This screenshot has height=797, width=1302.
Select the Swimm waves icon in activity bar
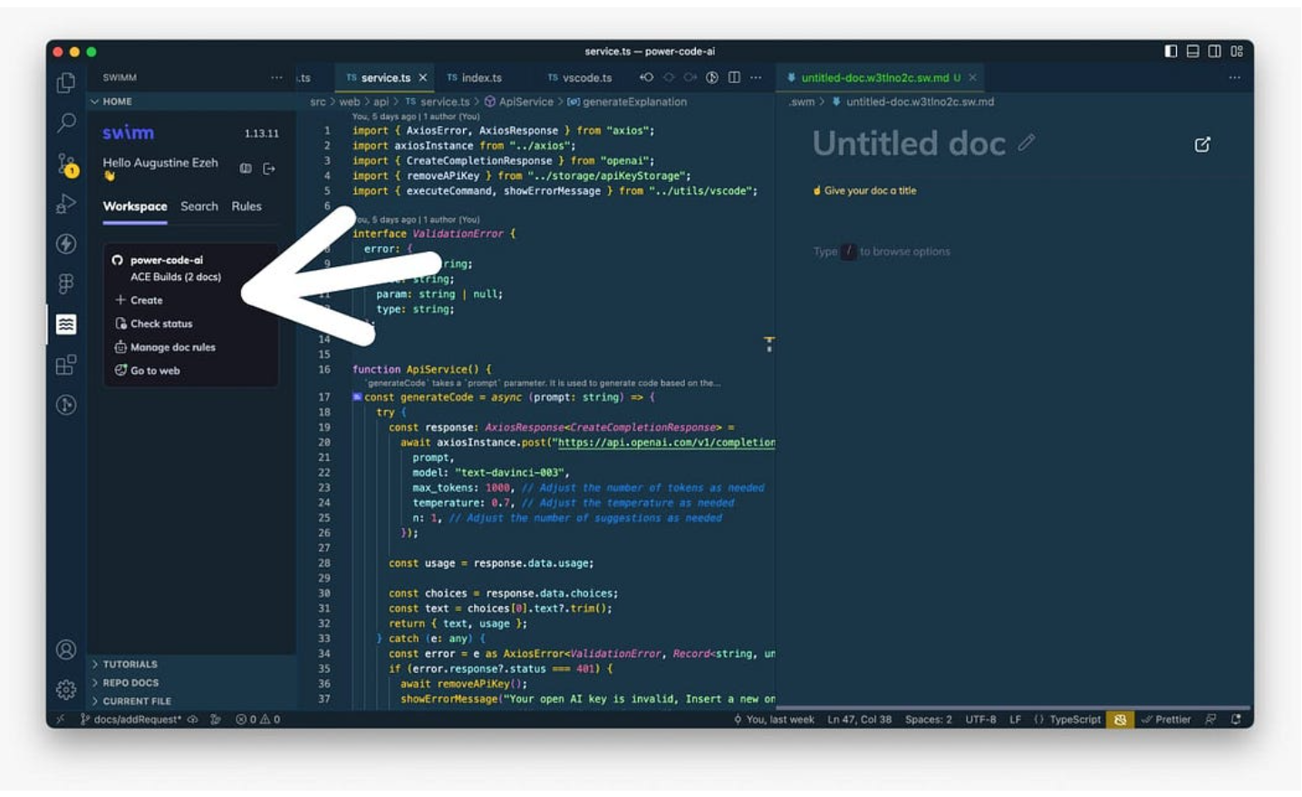pyautogui.click(x=66, y=324)
